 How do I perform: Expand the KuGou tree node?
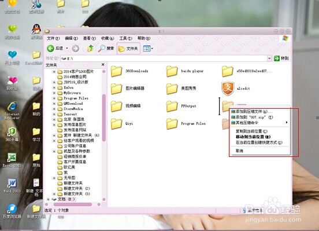[x=54, y=87]
